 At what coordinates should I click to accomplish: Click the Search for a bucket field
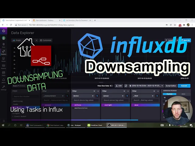[x=26, y=96]
